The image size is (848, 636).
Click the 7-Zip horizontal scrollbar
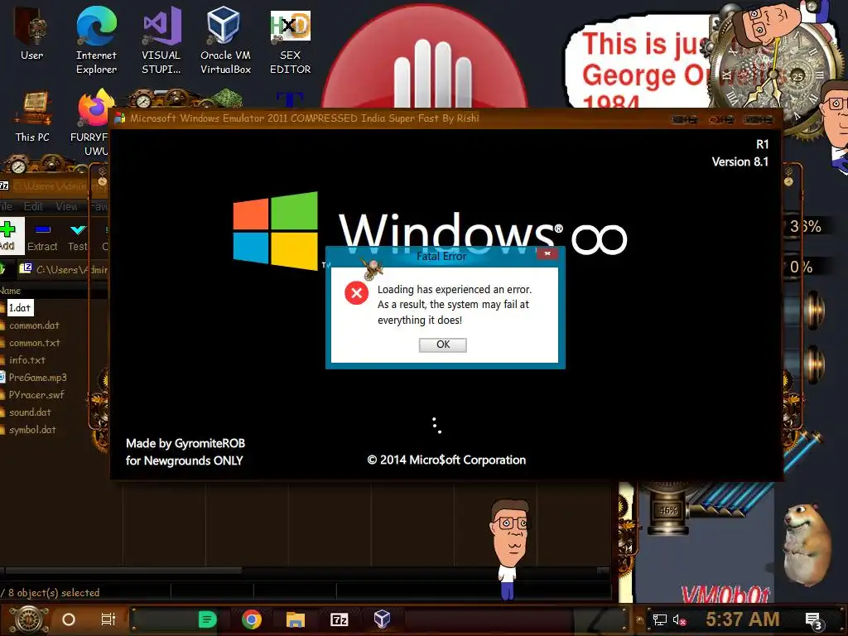point(123,571)
